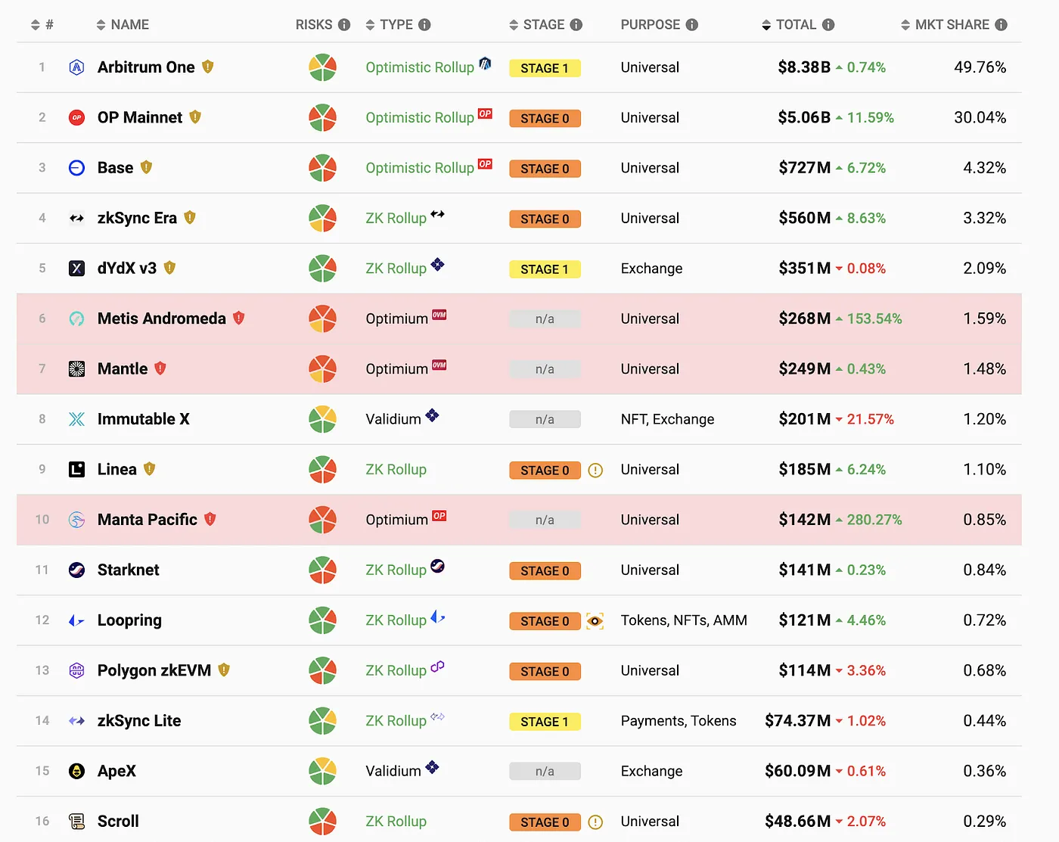Image resolution: width=1059 pixels, height=842 pixels.
Task: Click the info icon next to RISKS
Action: coord(344,25)
